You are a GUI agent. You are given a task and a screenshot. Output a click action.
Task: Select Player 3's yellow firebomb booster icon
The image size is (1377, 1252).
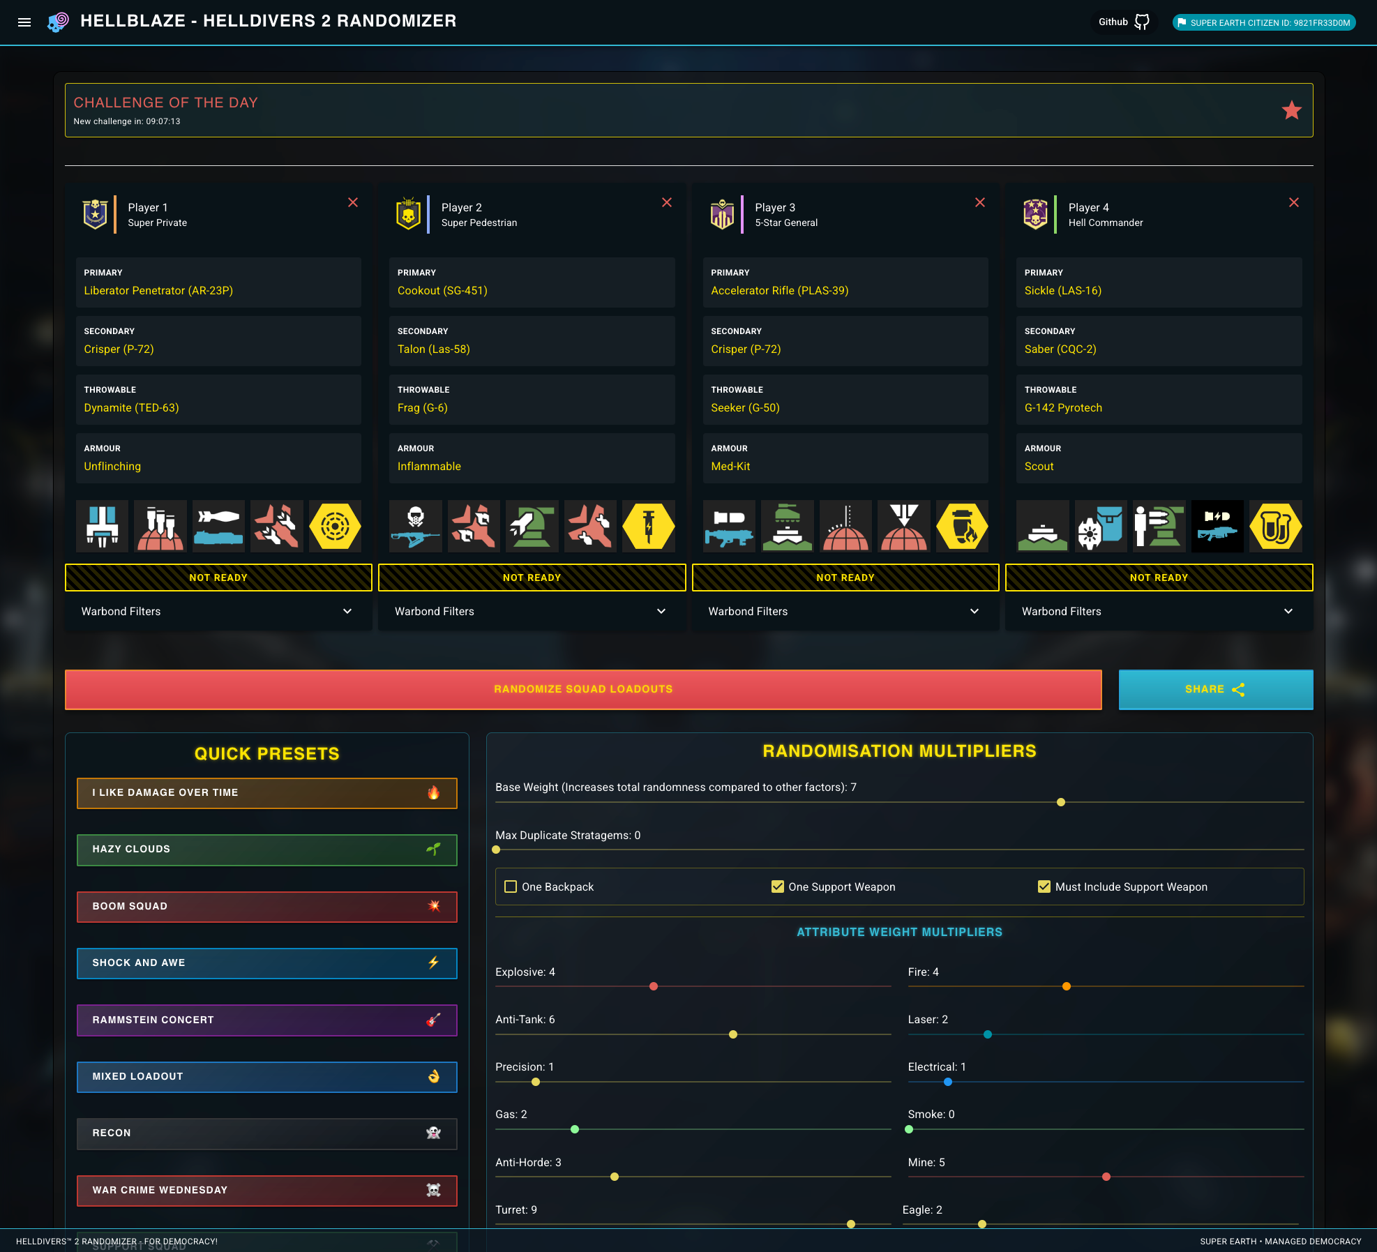(x=963, y=526)
